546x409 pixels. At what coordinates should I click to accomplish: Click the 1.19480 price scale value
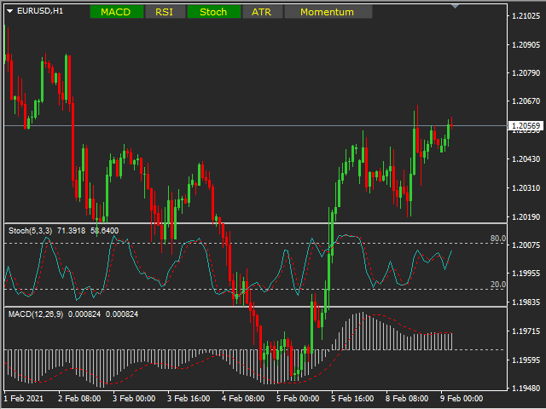point(526,388)
